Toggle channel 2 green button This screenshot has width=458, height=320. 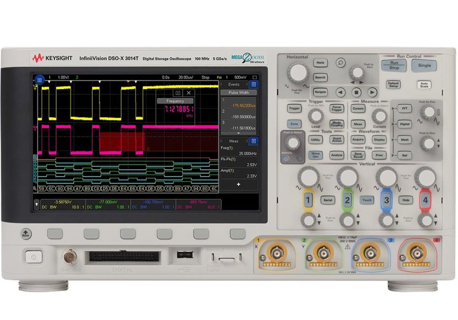tap(347, 200)
